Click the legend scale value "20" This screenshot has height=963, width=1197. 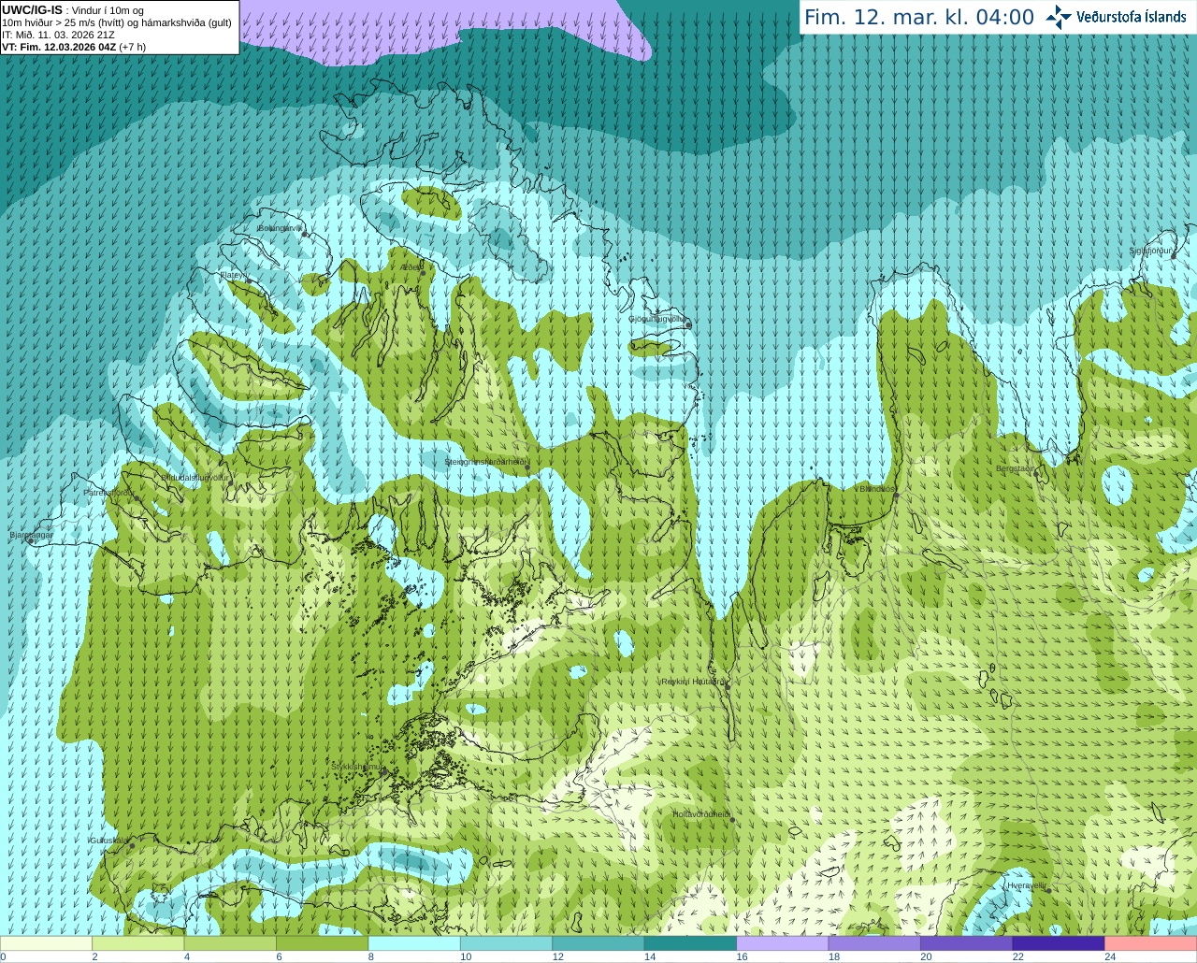coord(926,956)
